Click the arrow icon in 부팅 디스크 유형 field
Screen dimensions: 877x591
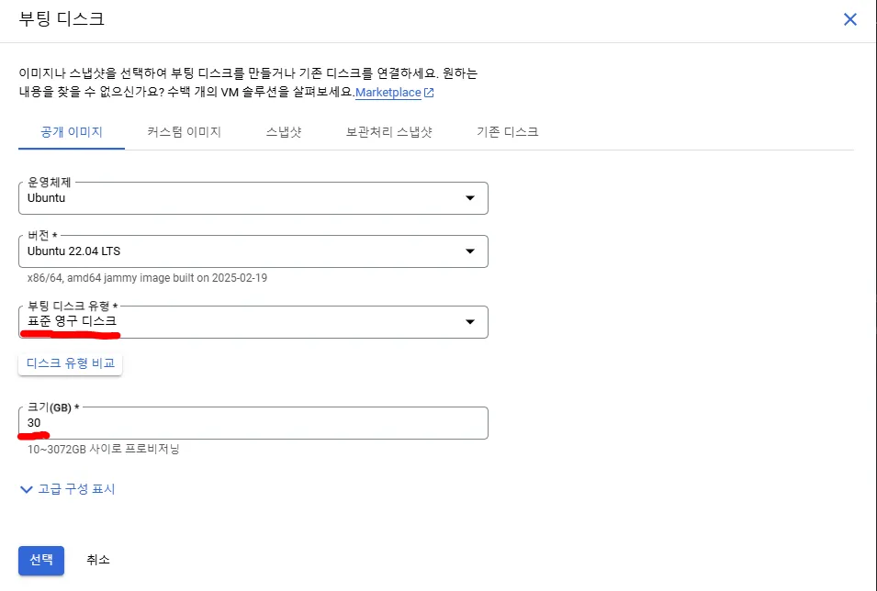click(x=470, y=322)
